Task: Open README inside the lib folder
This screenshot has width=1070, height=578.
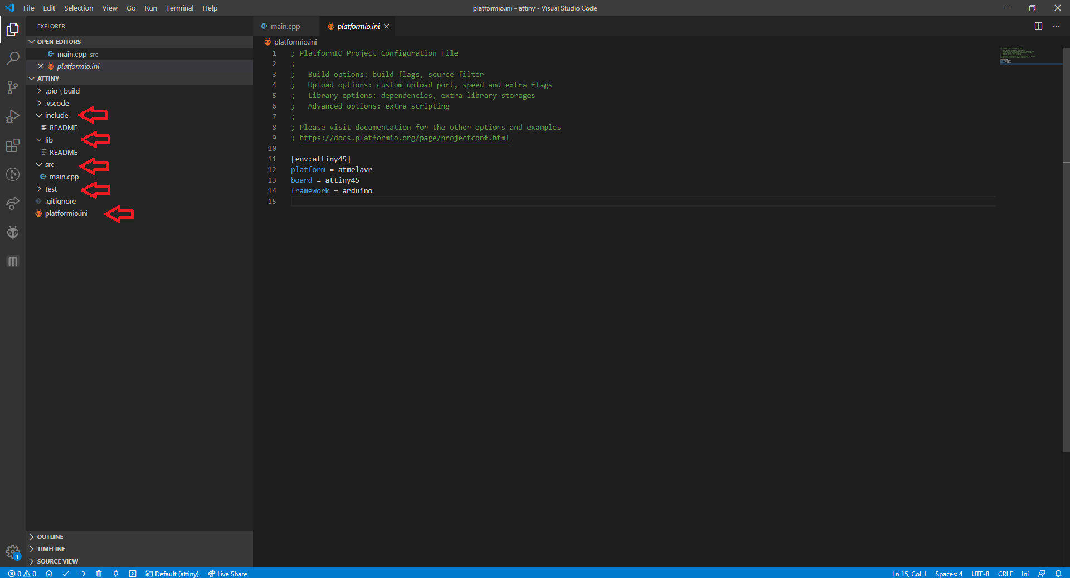Action: 139,152
